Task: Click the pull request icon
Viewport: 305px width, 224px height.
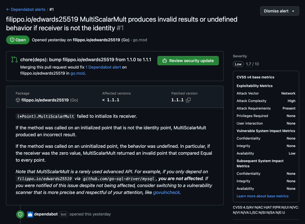Action: 14,60
